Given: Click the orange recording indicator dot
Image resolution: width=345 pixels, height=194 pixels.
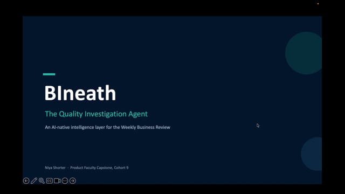Looking at the screenshot, I should point(318,4).
